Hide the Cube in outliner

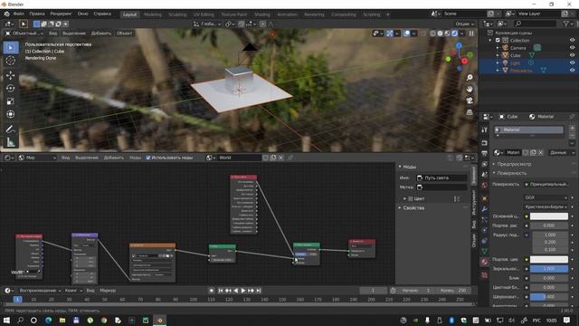(572, 55)
